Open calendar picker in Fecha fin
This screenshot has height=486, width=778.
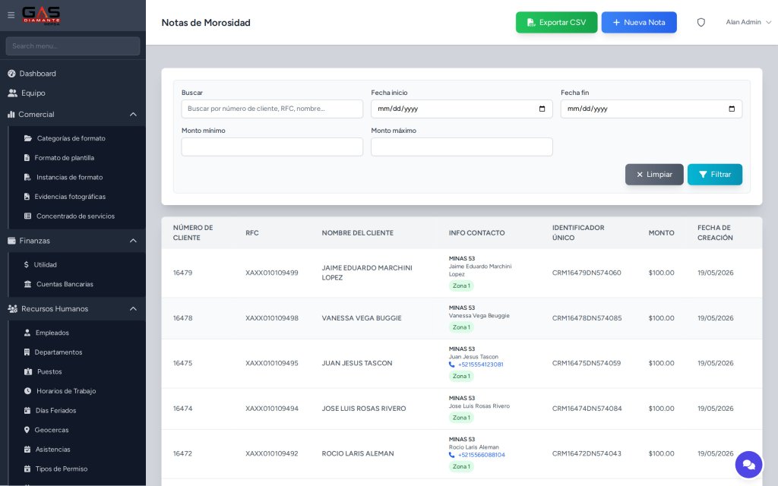coord(732,109)
